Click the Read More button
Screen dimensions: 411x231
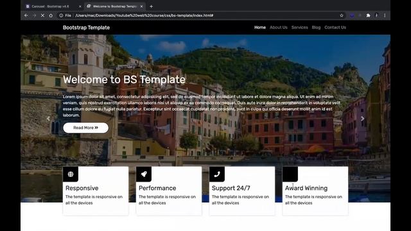85,128
